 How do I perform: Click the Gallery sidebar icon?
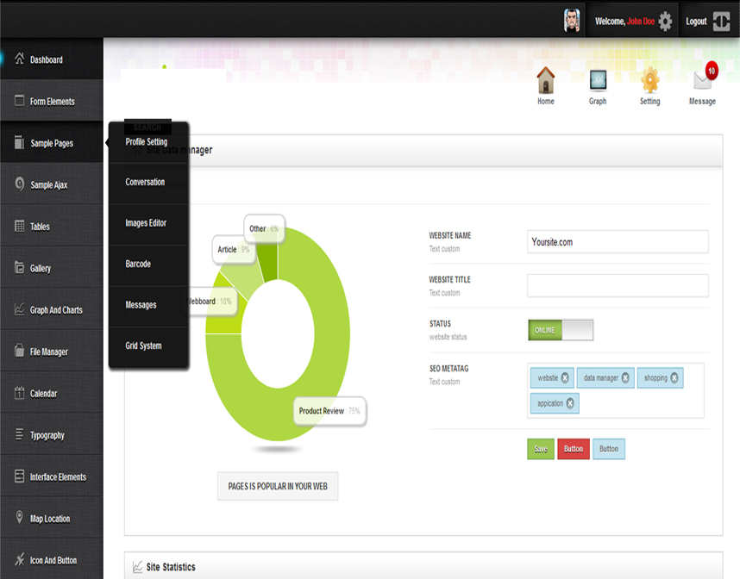(19, 267)
